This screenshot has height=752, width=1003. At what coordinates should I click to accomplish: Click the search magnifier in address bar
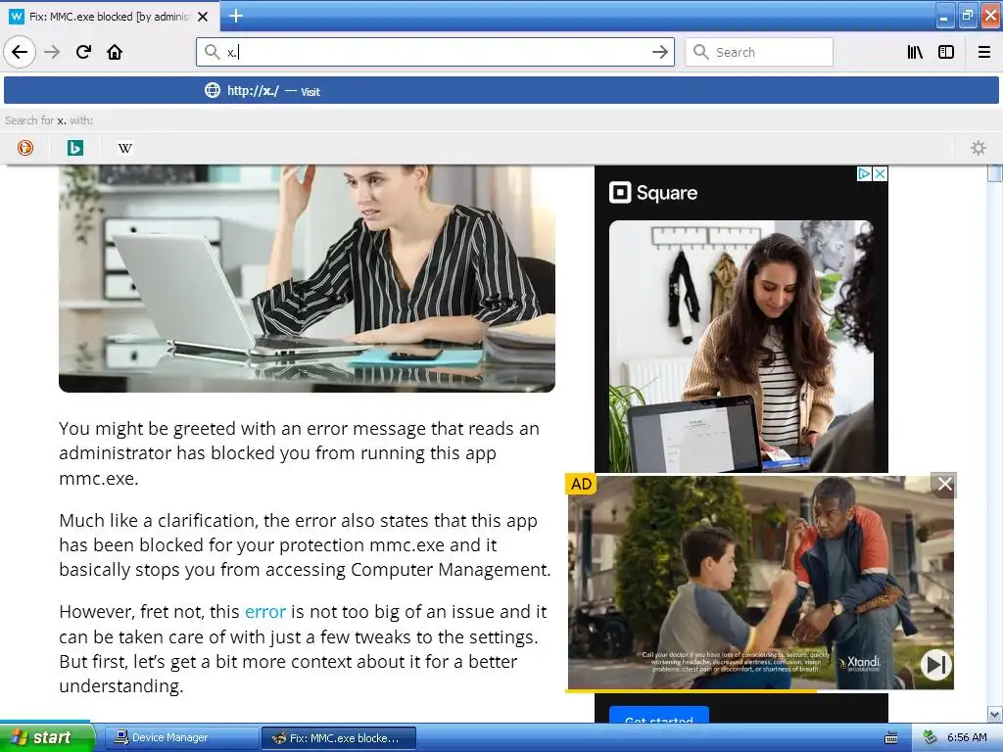[x=212, y=52]
